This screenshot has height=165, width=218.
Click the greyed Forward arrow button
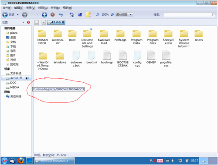point(25,14)
